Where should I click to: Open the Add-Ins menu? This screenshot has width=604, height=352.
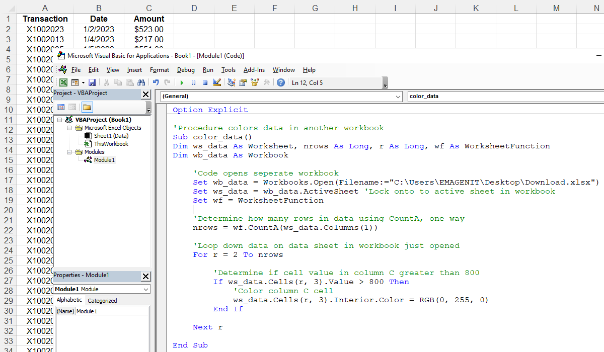pos(254,70)
